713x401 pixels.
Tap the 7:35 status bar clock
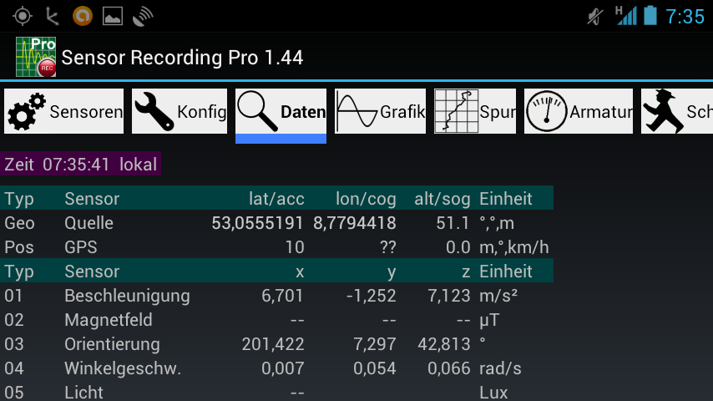[x=685, y=17]
